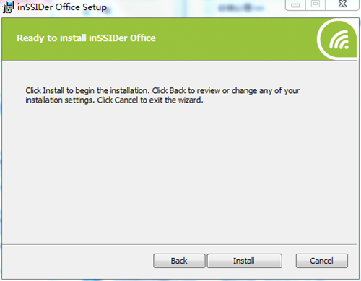The height and width of the screenshot is (281, 361).
Task: Click the greyed-out maximize button
Action: [x=316, y=4]
